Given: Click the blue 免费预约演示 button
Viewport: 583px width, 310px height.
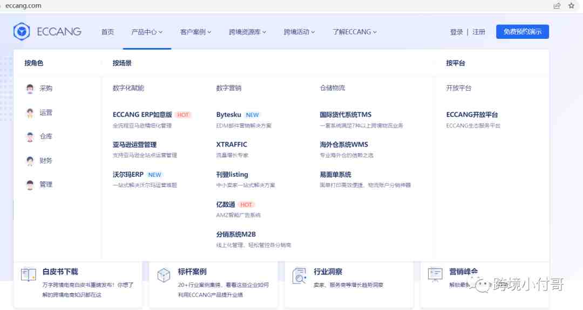Looking at the screenshot, I should click(x=523, y=32).
